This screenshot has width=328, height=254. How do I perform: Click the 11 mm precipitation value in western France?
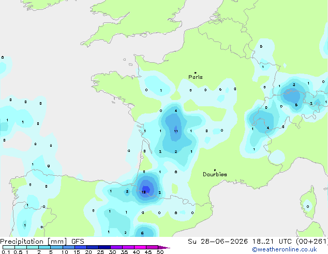pyautogui.click(x=176, y=131)
